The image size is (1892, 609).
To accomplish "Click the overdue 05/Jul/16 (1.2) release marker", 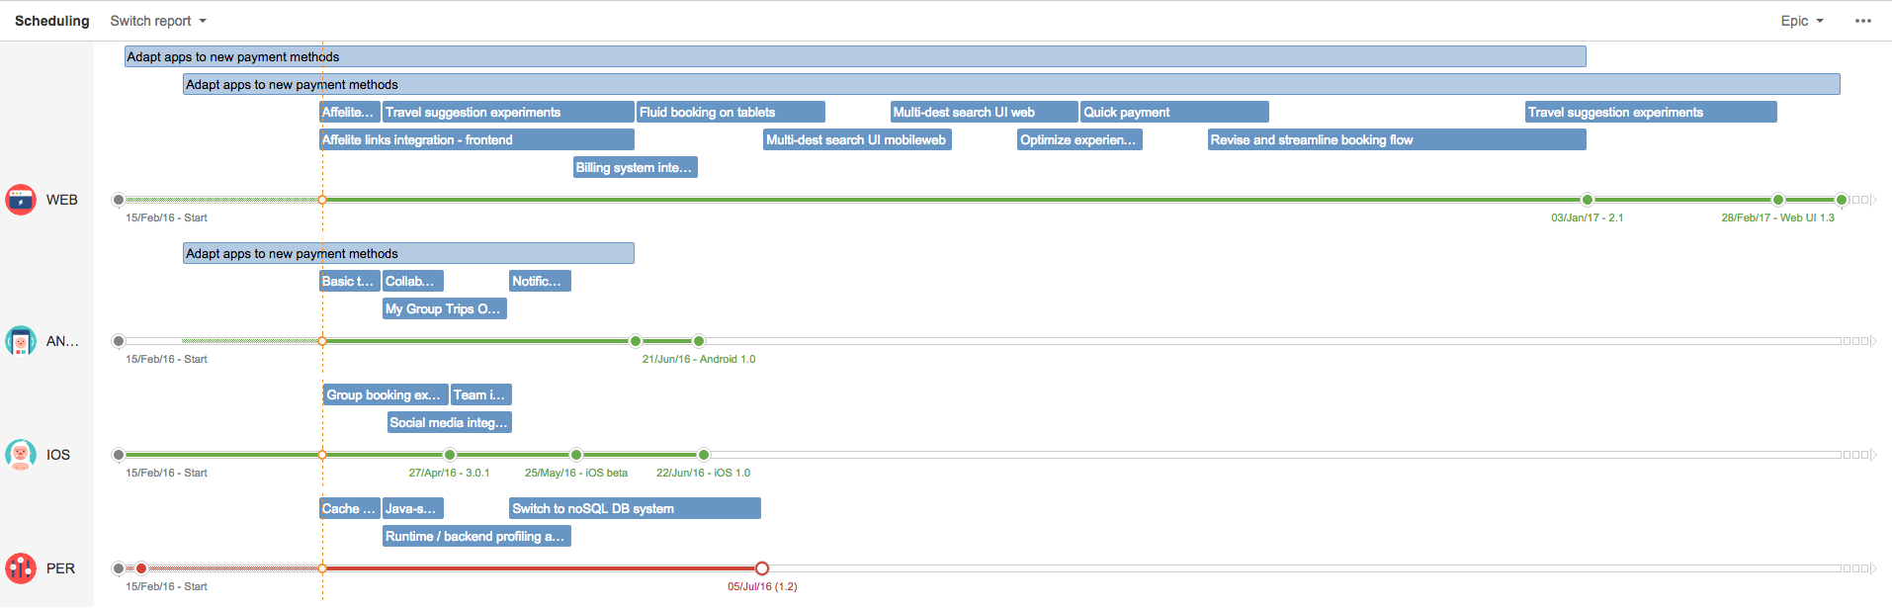I will coord(762,568).
